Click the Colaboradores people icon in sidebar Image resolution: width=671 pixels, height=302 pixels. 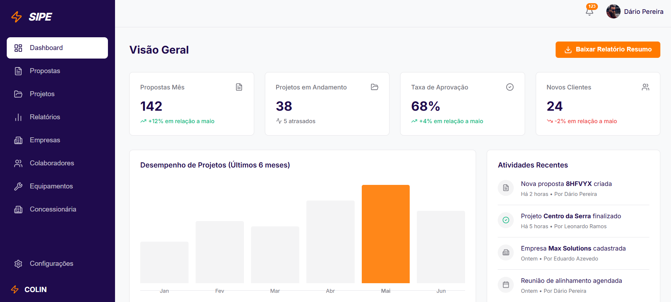[18, 163]
